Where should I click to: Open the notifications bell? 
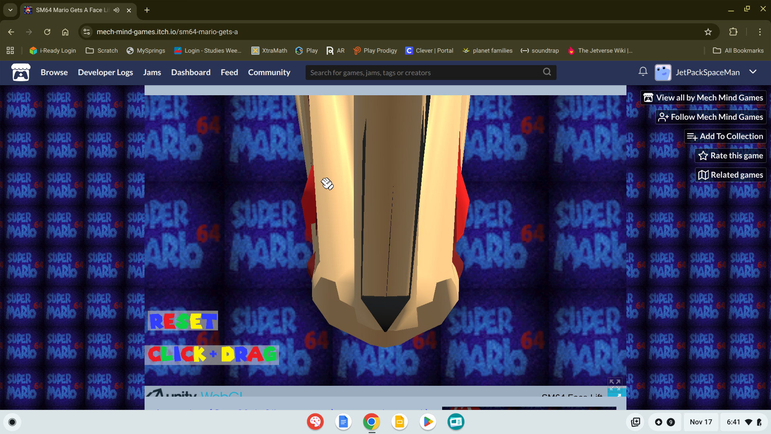tap(642, 72)
